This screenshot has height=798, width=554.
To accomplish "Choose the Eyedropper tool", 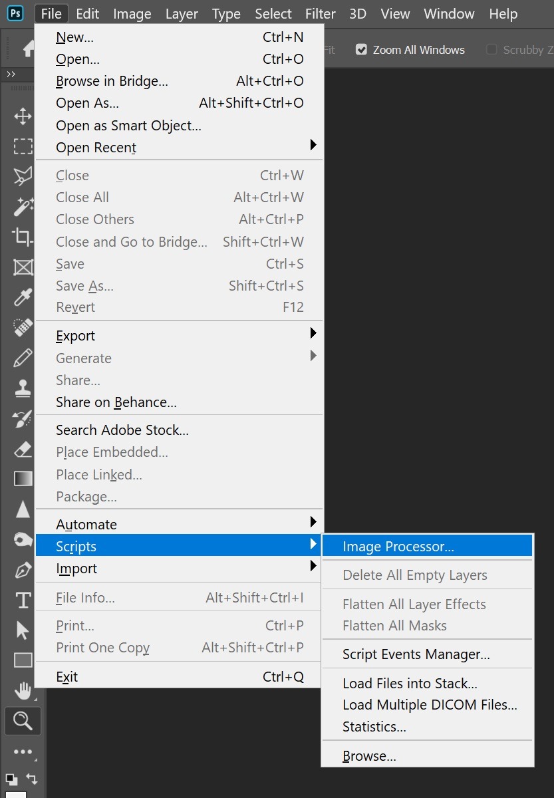I will [23, 297].
